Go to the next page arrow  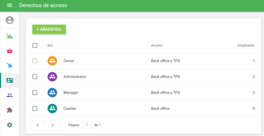52,125
